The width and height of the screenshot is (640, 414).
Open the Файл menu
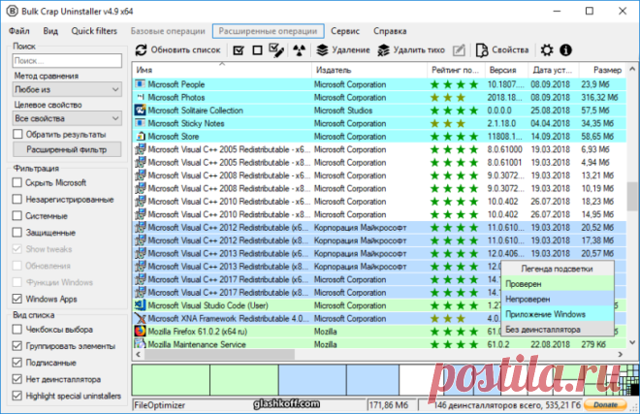tap(19, 31)
